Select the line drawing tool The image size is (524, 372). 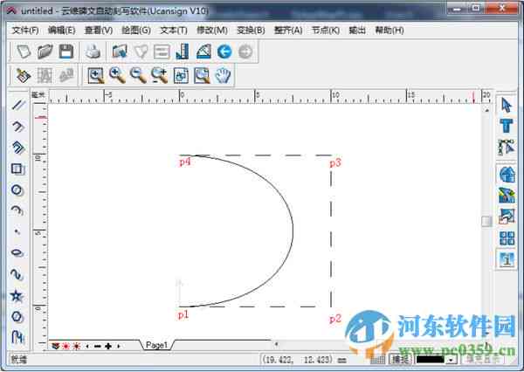point(17,105)
